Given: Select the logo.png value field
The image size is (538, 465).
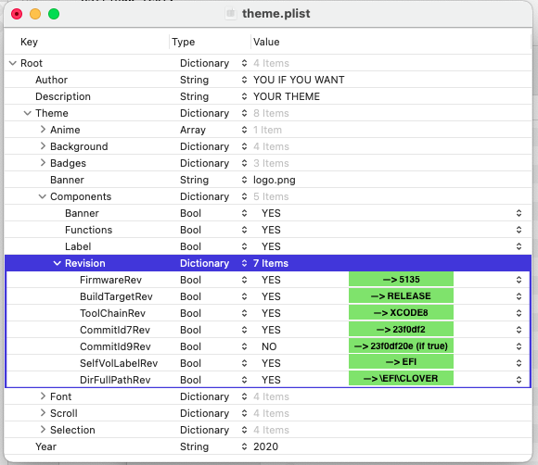Looking at the screenshot, I should click(275, 180).
